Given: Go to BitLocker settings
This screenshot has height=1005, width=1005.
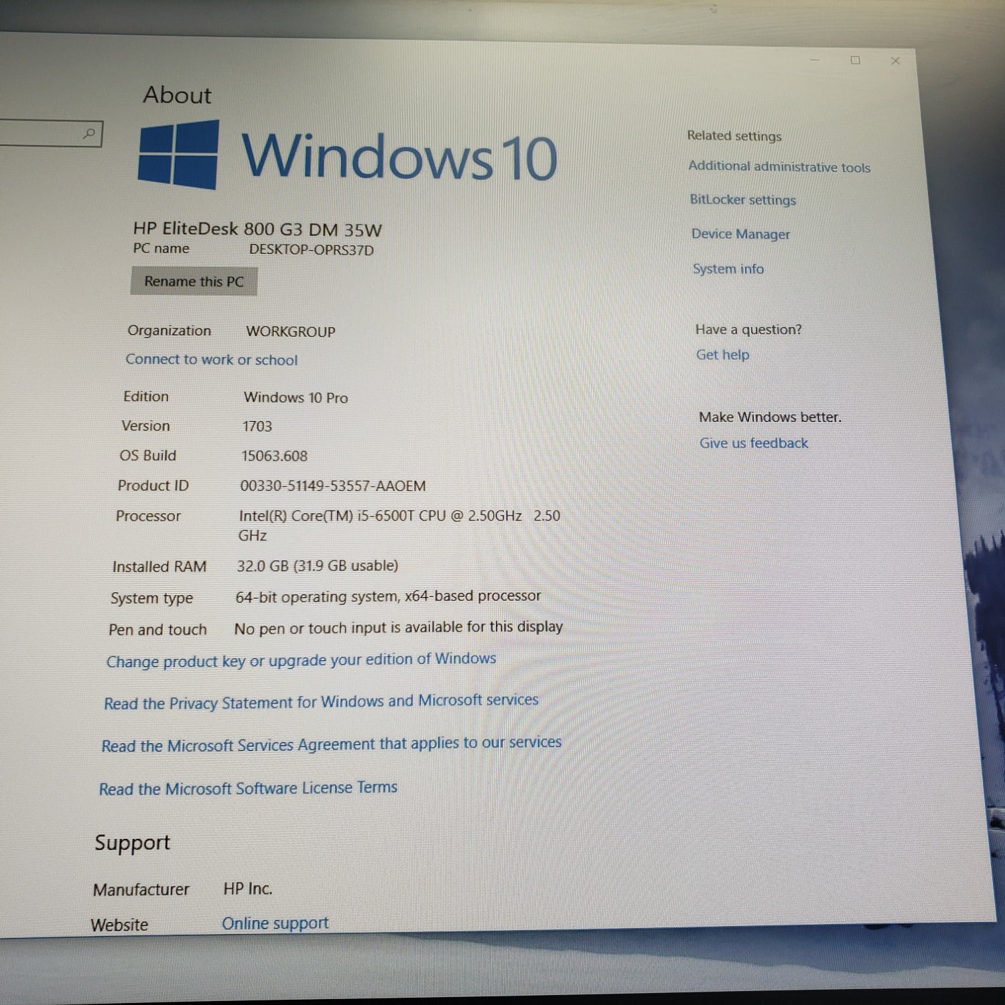Looking at the screenshot, I should (x=742, y=200).
